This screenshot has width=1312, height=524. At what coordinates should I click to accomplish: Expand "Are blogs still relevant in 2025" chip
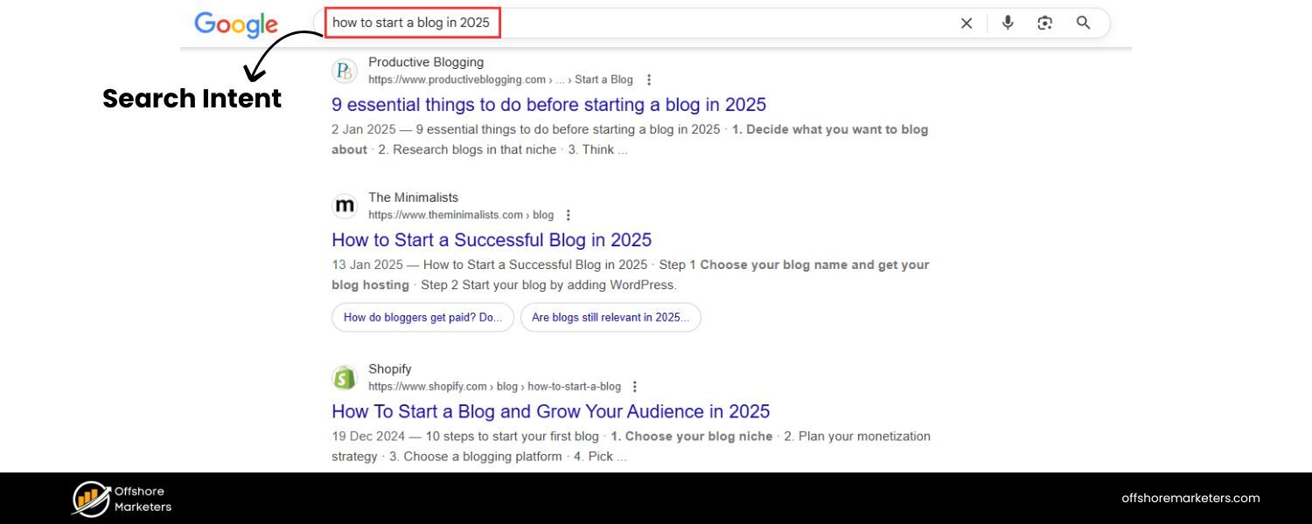611,317
